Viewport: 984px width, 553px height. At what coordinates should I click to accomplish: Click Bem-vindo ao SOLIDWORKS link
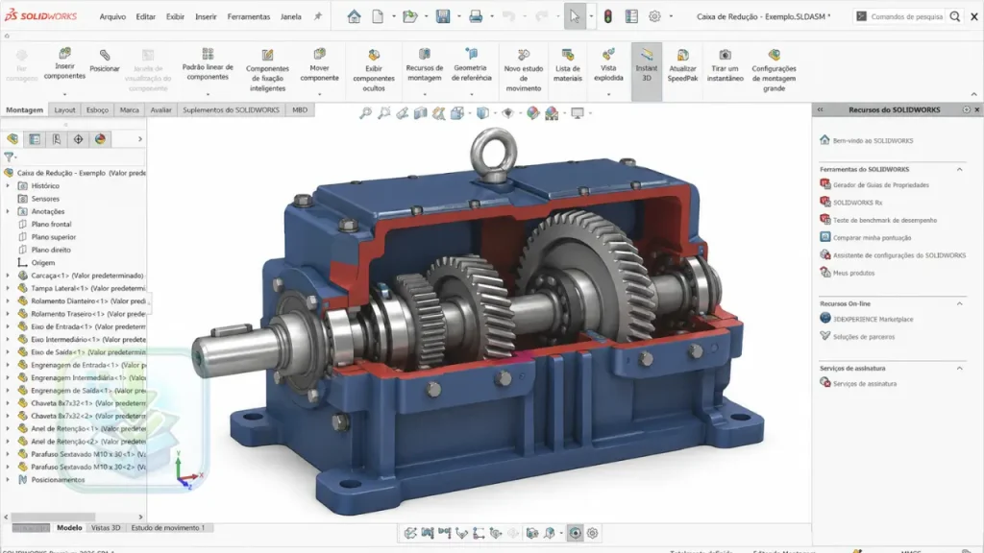click(873, 140)
